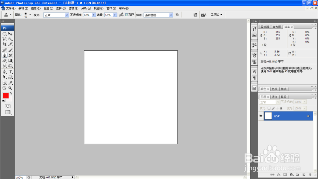Viewport: 318px width, 179px height.
Task: Uncheck the 对齐 aligned checkbox
Action: pos(127,15)
